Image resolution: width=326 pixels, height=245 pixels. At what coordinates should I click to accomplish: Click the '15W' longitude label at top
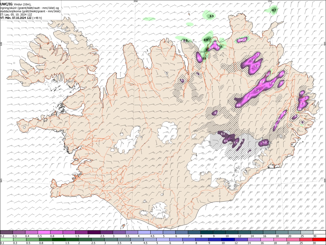270,1
